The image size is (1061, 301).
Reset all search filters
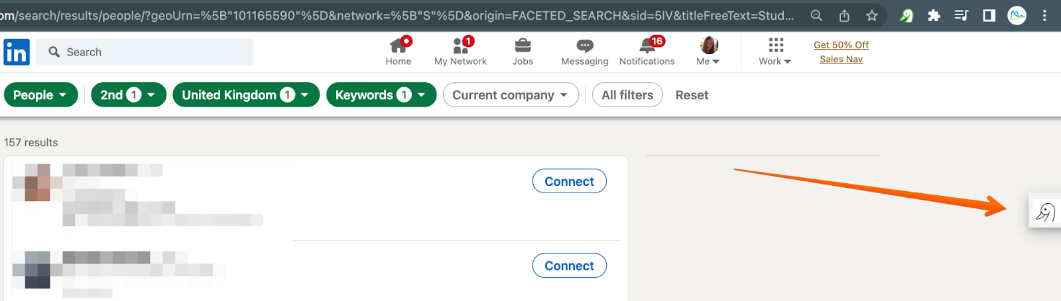692,95
